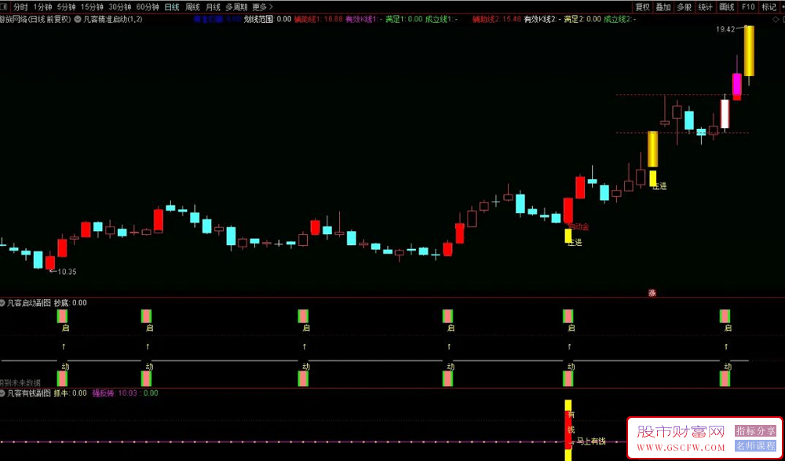Viewport: 785px width, 461px height.
Task: Select the white candlestick between dashed lines
Action: click(x=725, y=114)
